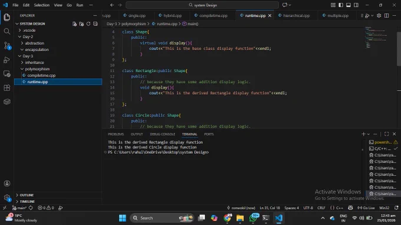Image resolution: width=401 pixels, height=225 pixels.
Task: Go forward with the navigation arrow
Action: (120, 5)
